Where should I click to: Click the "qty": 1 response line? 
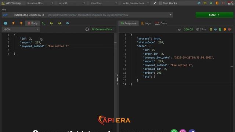(149, 77)
